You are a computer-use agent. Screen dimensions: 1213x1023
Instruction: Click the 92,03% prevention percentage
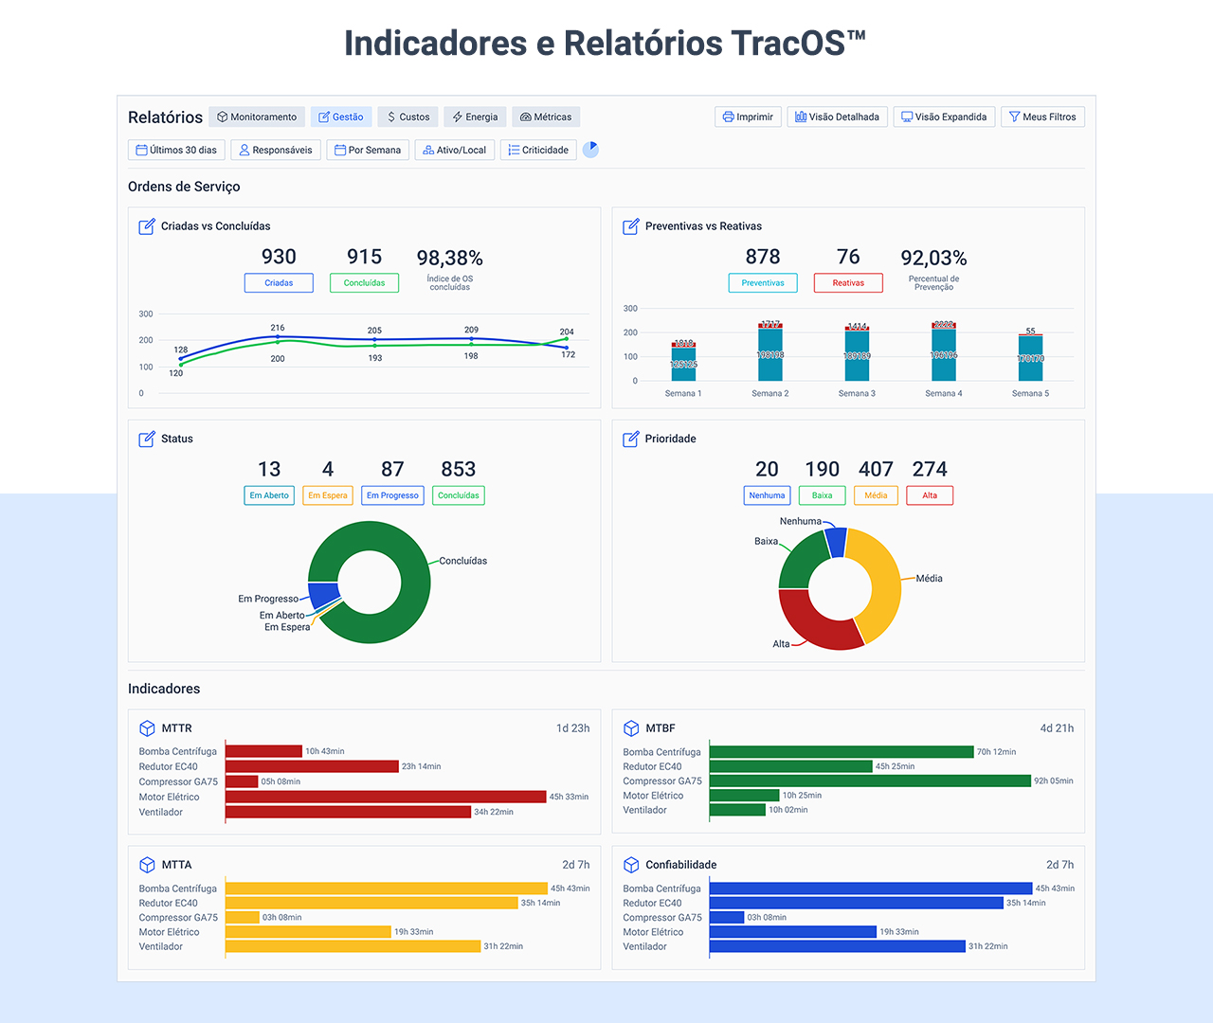click(933, 258)
